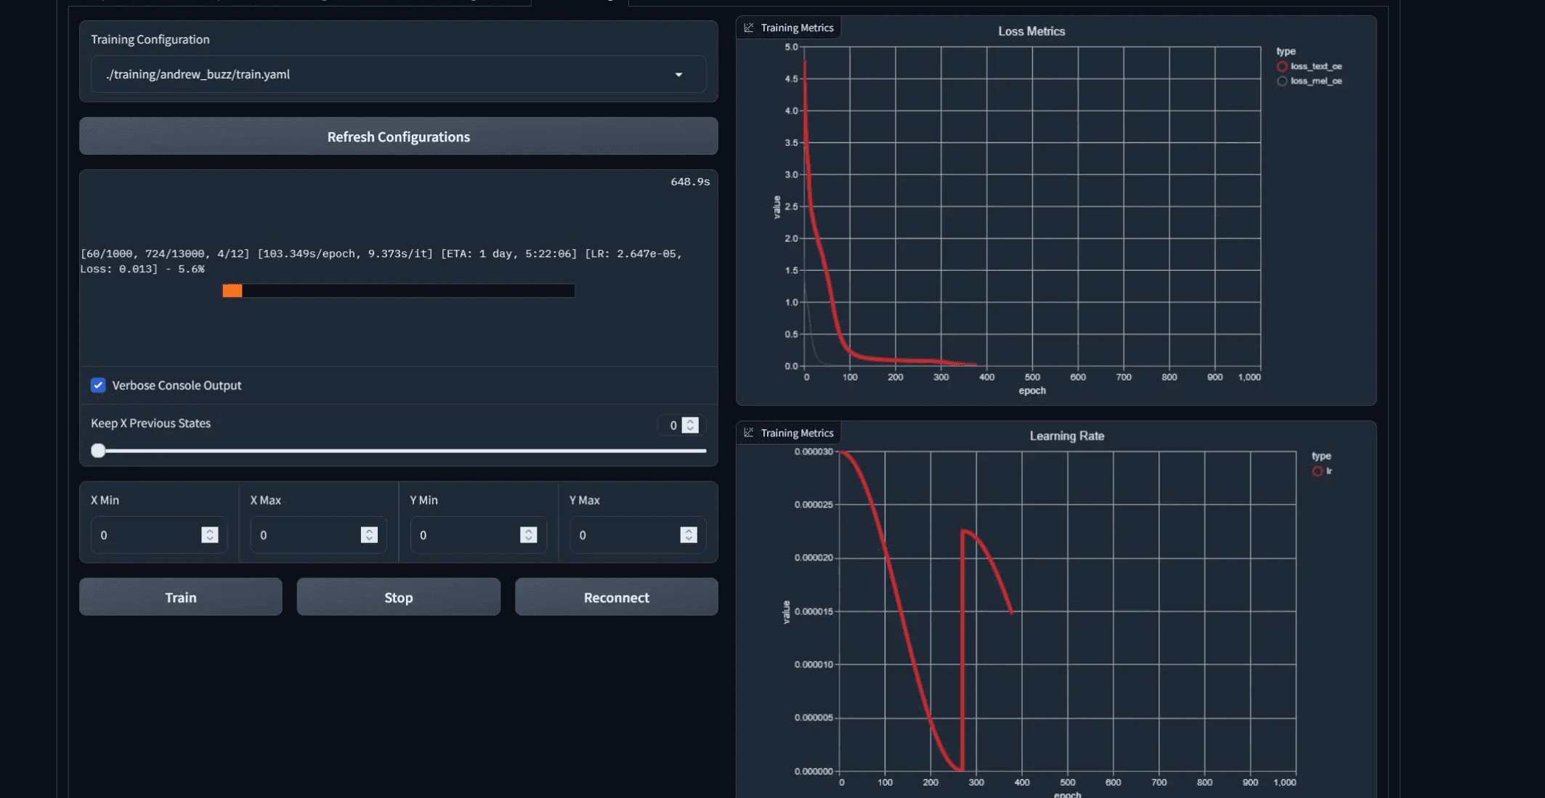Image resolution: width=1545 pixels, height=798 pixels.
Task: Click the Reconnect button
Action: (616, 598)
